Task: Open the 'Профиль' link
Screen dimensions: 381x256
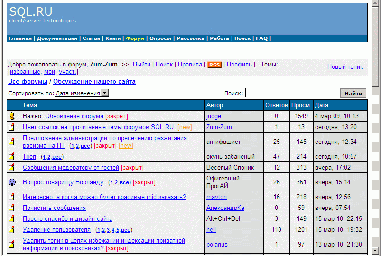Action: tap(239, 65)
